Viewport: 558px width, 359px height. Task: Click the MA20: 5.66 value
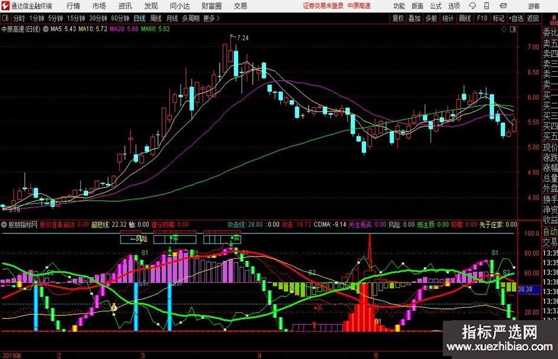click(x=124, y=29)
